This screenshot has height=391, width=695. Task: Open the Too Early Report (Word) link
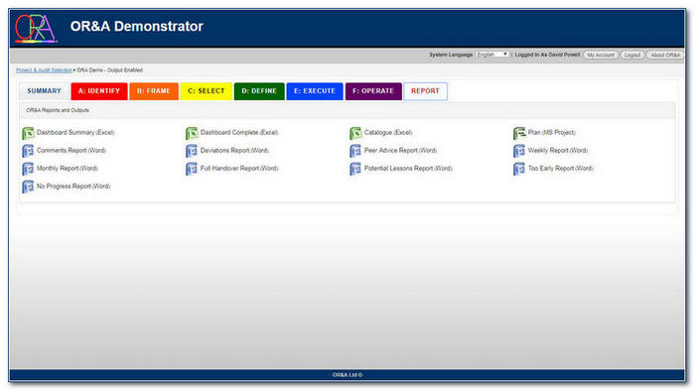(x=560, y=169)
